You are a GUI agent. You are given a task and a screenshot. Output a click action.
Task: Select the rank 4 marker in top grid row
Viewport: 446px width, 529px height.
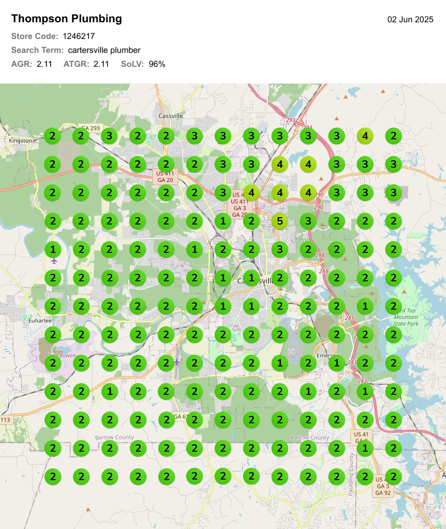(365, 136)
